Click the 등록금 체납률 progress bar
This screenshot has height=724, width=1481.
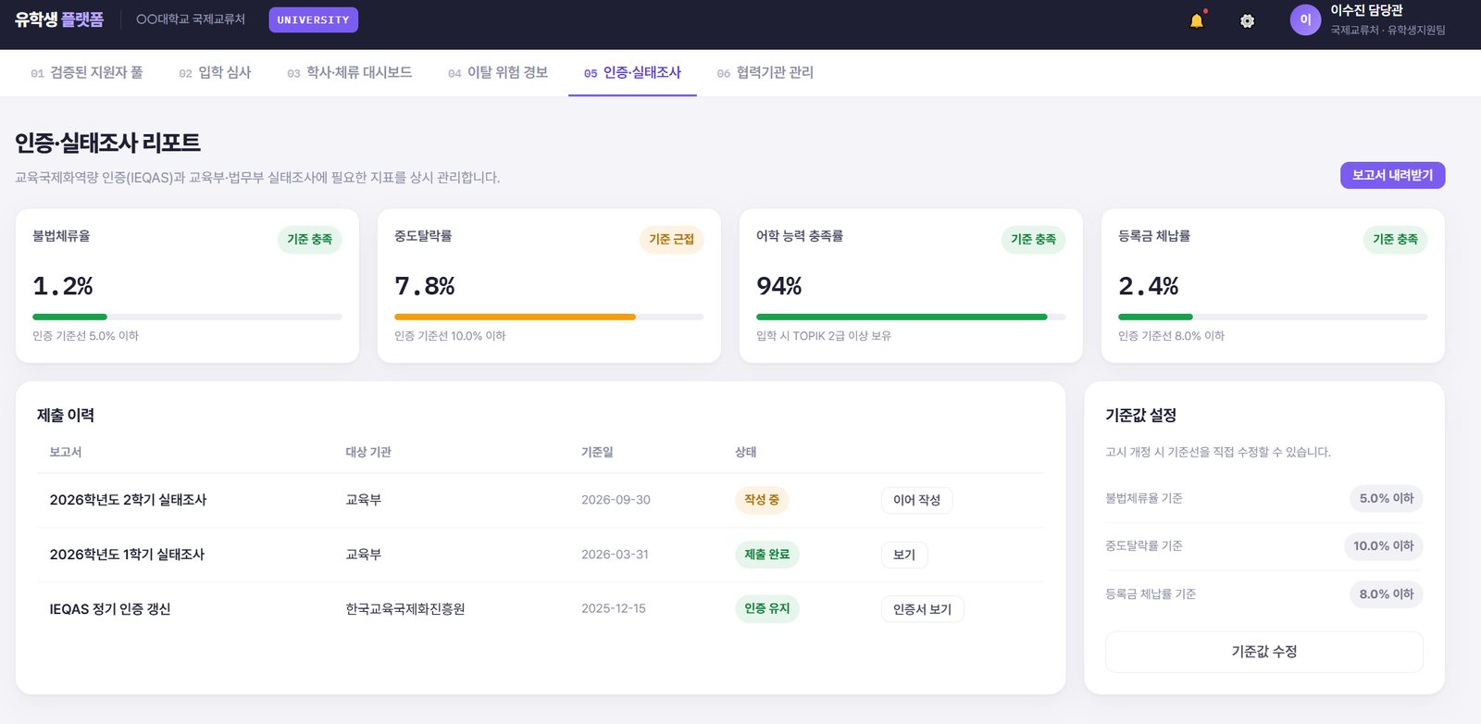(1273, 317)
